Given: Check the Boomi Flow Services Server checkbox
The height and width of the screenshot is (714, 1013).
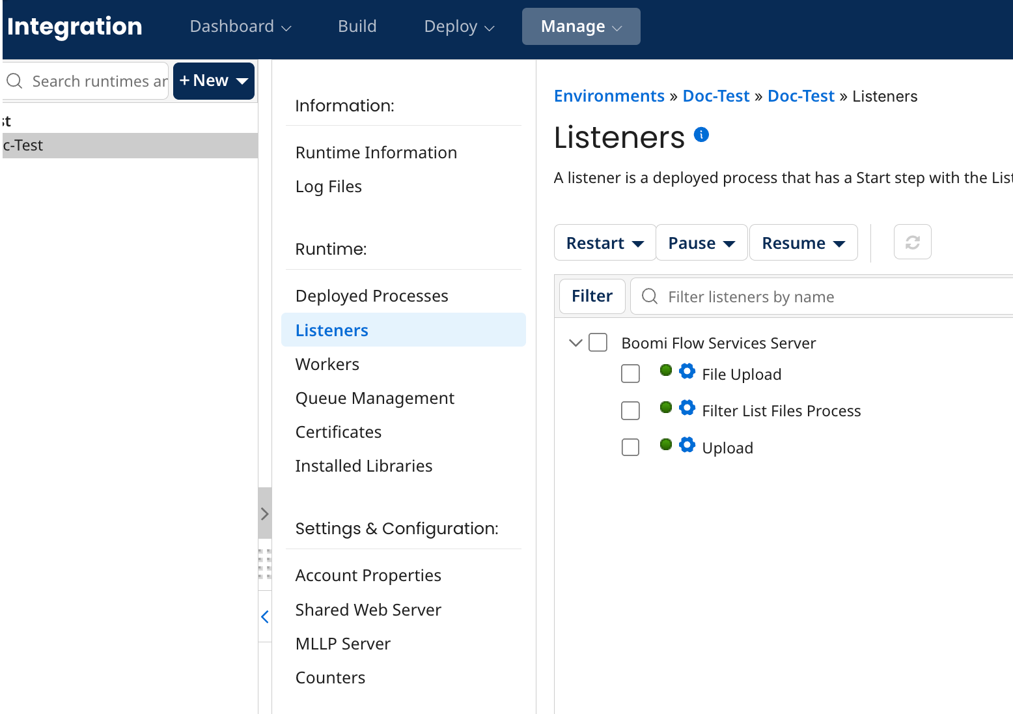Looking at the screenshot, I should click(x=598, y=342).
